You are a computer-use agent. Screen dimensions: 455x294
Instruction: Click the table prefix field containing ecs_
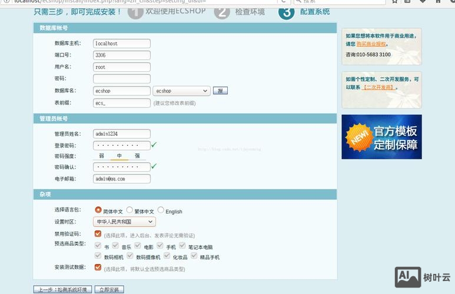coord(122,103)
